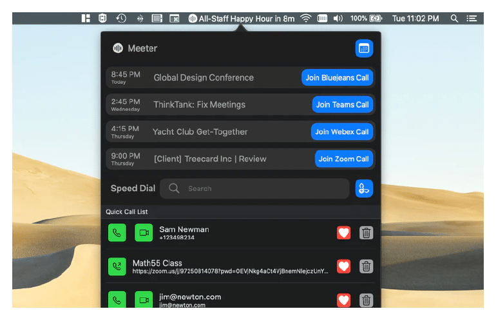Open Notification Center list icon
This screenshot has width=496, height=320.
pyautogui.click(x=472, y=18)
